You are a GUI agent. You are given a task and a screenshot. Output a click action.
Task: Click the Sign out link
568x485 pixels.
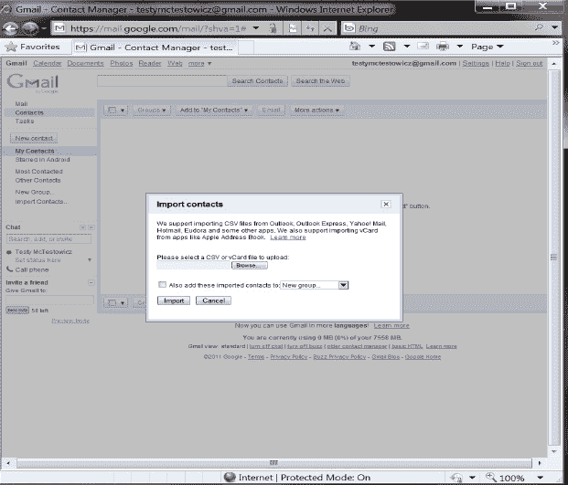pyautogui.click(x=530, y=63)
